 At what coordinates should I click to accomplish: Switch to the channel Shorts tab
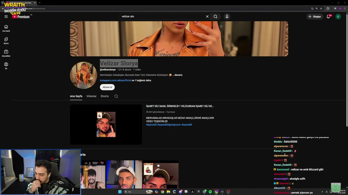point(104,96)
